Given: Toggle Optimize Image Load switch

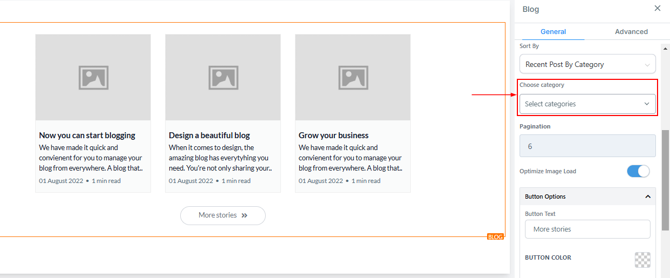Looking at the screenshot, I should 638,171.
